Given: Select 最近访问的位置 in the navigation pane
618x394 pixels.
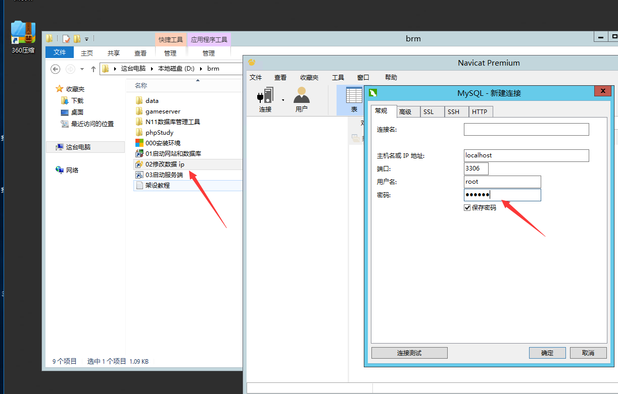Looking at the screenshot, I should 87,124.
